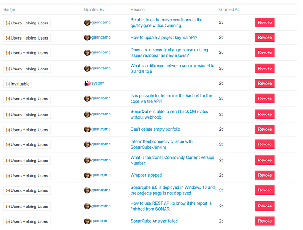Open 'What is the Sonar Community Current Version Number' topic
This screenshot has height=230, width=303.
(172, 160)
